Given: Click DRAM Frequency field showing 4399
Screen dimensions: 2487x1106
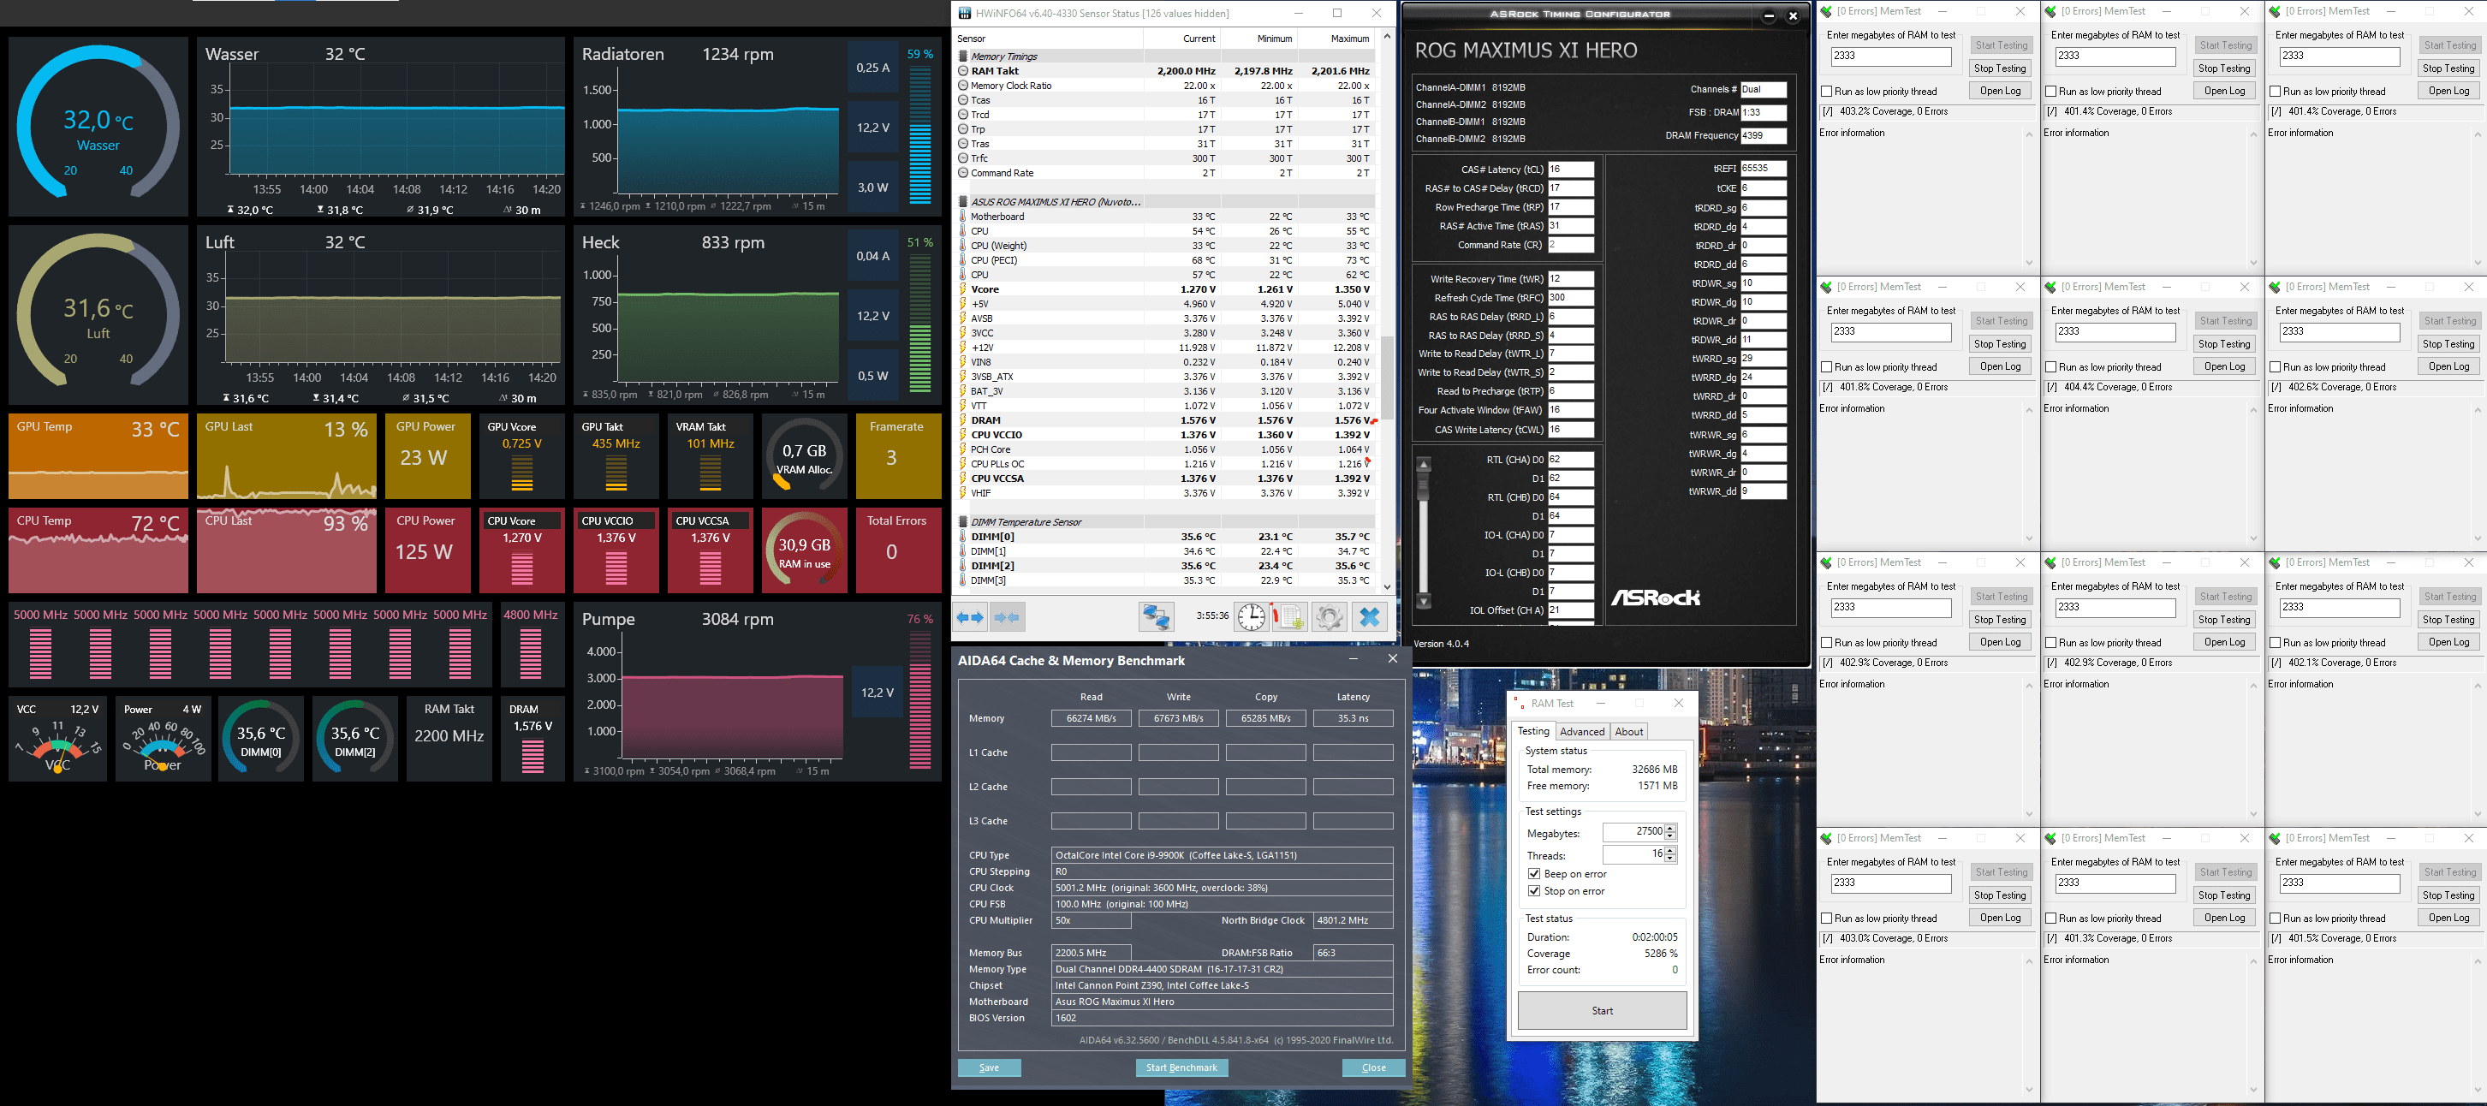Looking at the screenshot, I should (x=1763, y=136).
